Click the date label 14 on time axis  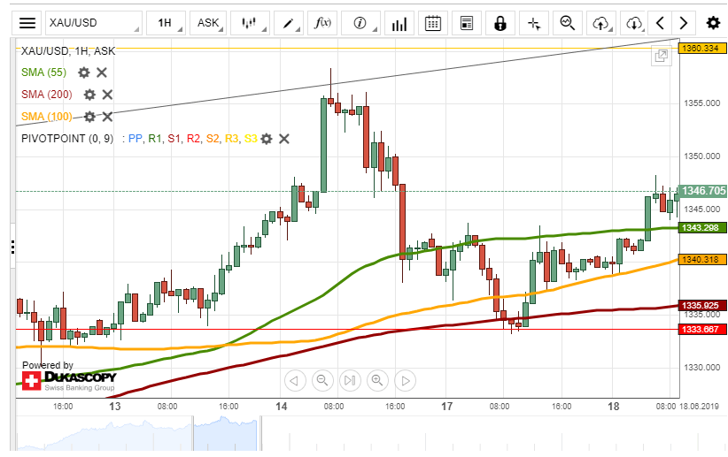pos(282,407)
